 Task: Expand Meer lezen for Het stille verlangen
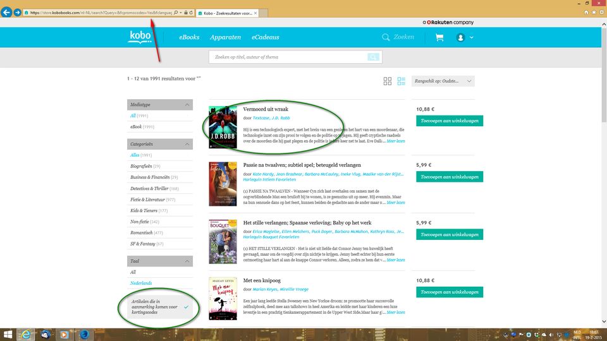point(396,260)
